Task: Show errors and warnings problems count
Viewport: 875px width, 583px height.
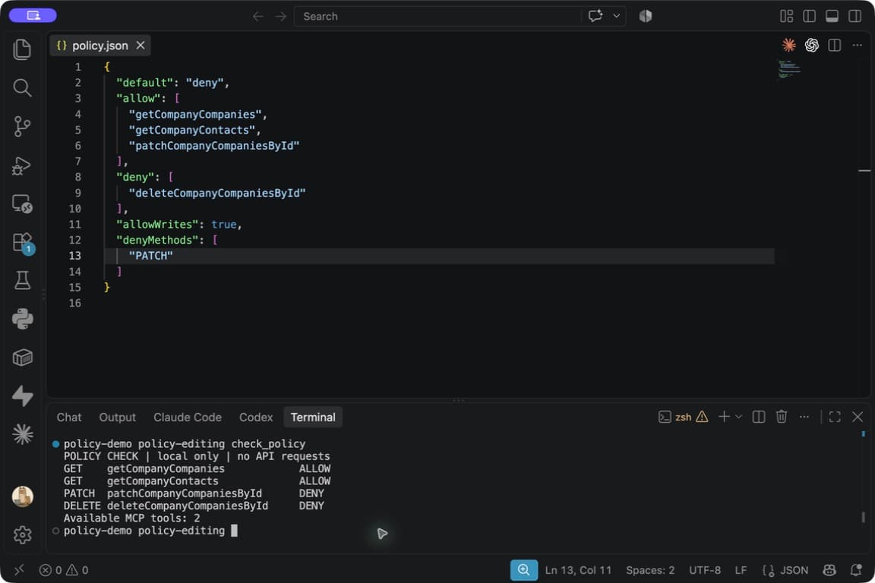Action: point(64,569)
